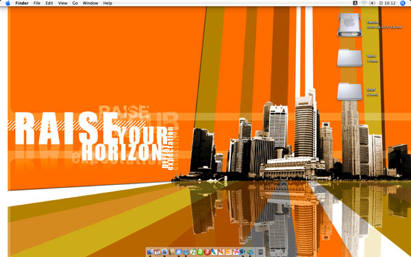Open the File menu
411x257 pixels.
point(37,3)
